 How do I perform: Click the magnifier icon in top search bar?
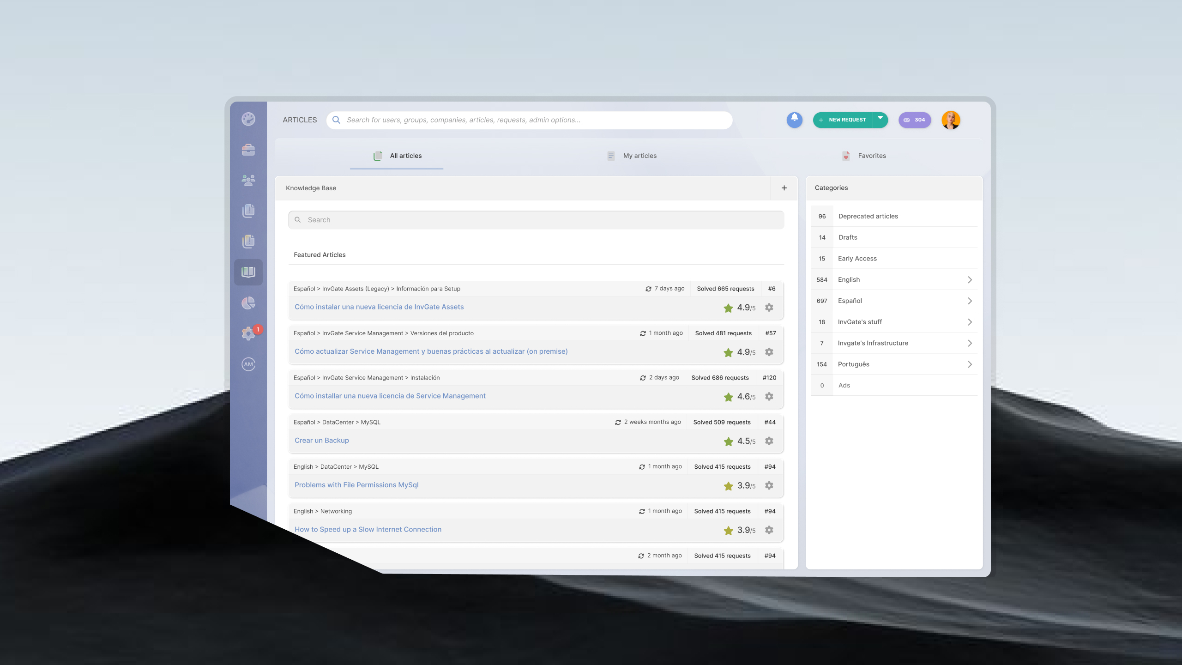click(x=337, y=120)
